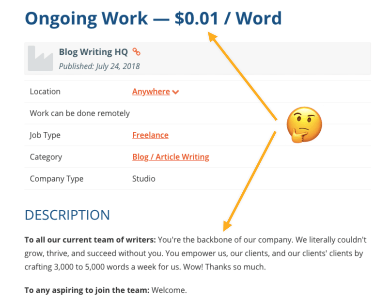Click the bold 'To all our current team' text
The width and height of the screenshot is (375, 298).
91,240
